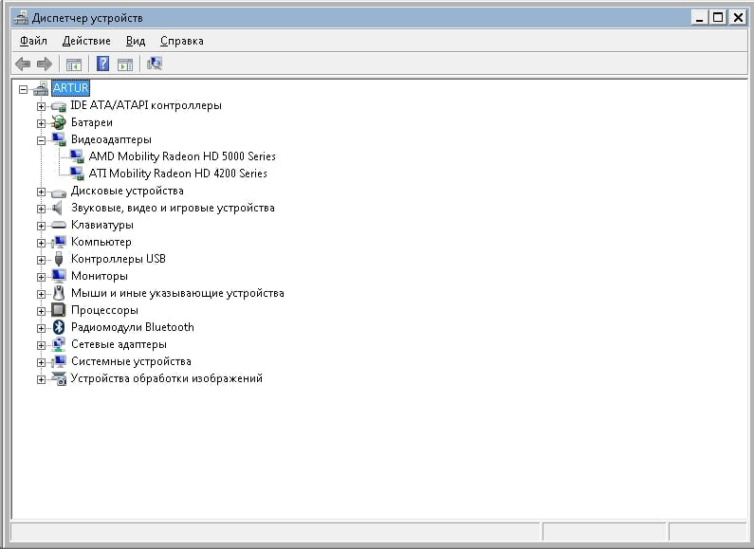Expand the Системные устройства node
The height and width of the screenshot is (549, 754).
(42, 362)
